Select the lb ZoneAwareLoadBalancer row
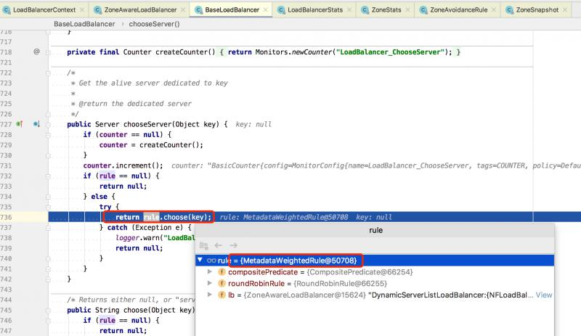This screenshot has height=336, width=581. 375,295
